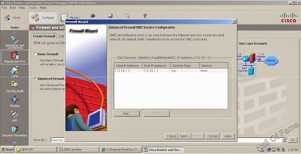The height and width of the screenshot is (154, 301).
Task: Click the Windows Start button
Action: (7, 150)
